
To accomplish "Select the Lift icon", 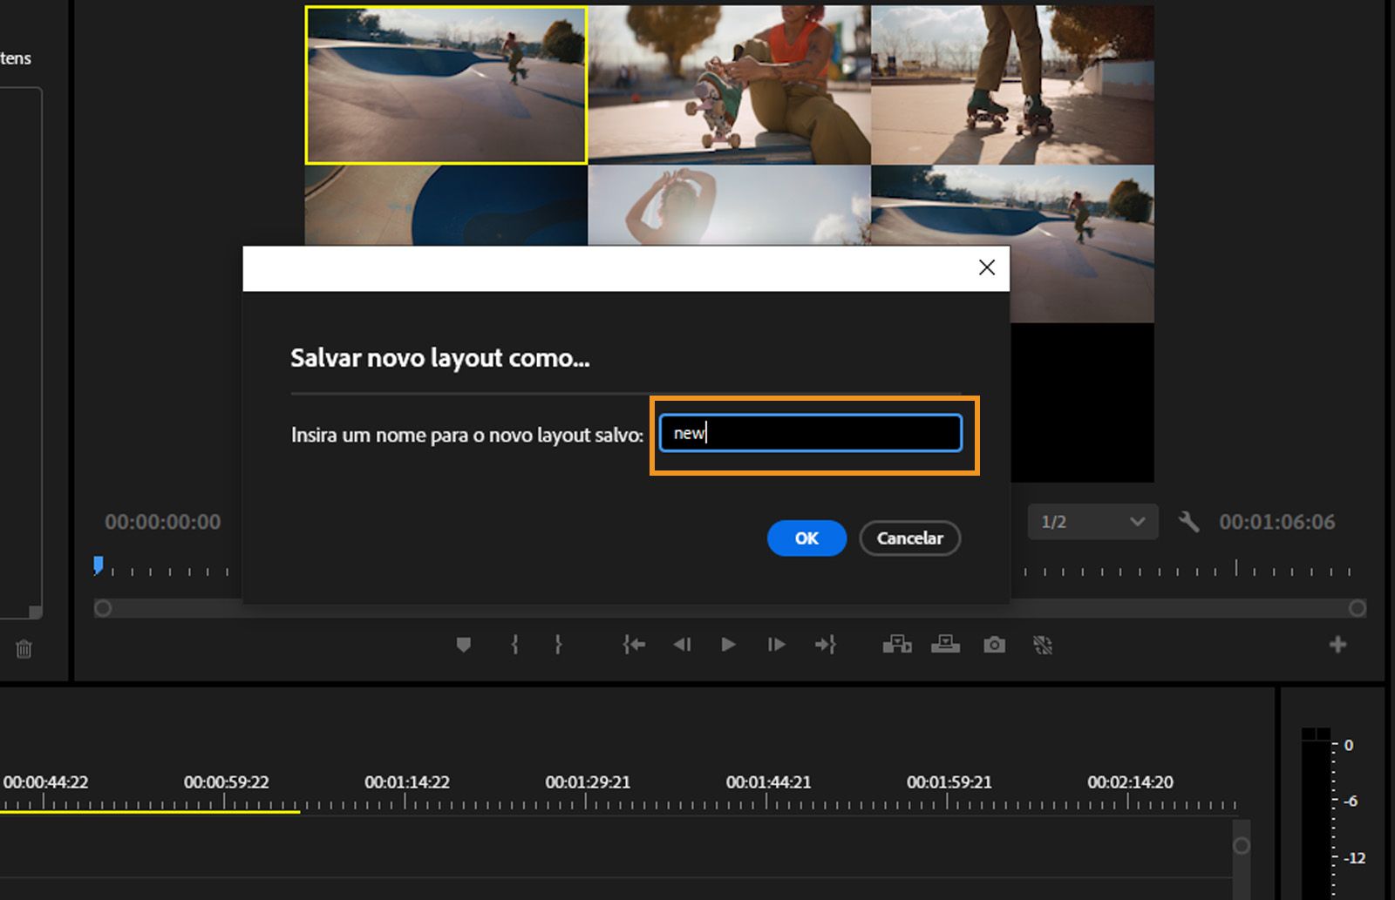I will tap(899, 645).
